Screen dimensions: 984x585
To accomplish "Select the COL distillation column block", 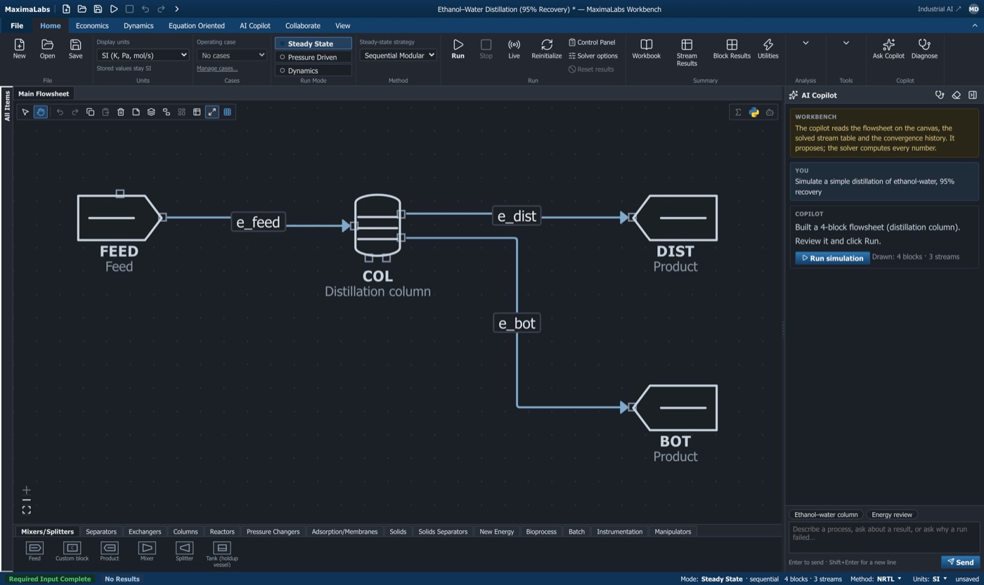I will click(x=377, y=226).
